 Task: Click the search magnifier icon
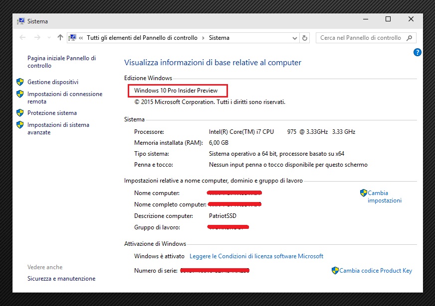click(x=409, y=38)
